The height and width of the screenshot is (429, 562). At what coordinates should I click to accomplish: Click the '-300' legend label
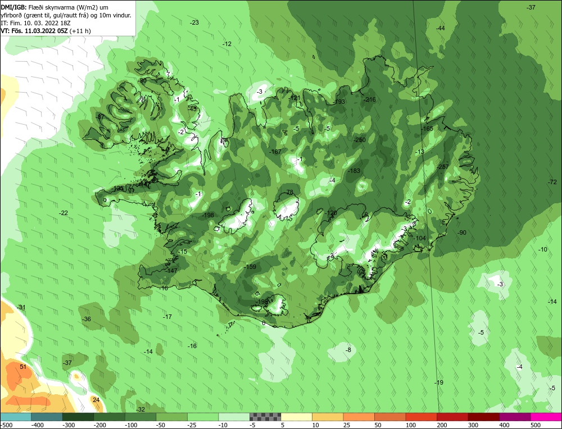tap(69, 425)
